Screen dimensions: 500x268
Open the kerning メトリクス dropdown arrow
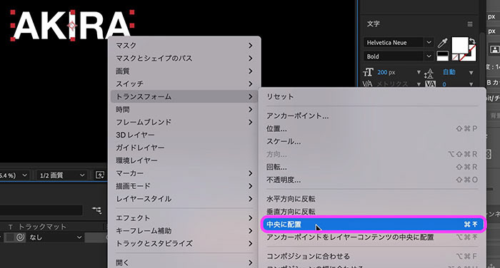pyautogui.click(x=419, y=84)
